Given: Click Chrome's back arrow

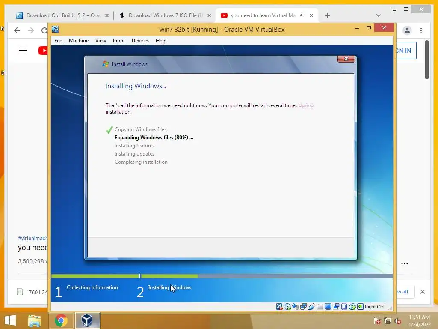Looking at the screenshot, I should point(17,30).
